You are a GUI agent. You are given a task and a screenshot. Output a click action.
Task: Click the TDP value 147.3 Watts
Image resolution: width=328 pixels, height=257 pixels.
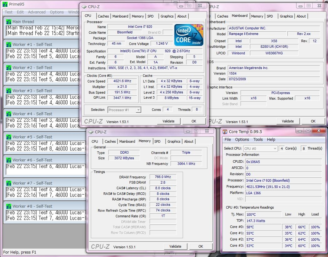pyautogui.click(x=283, y=221)
